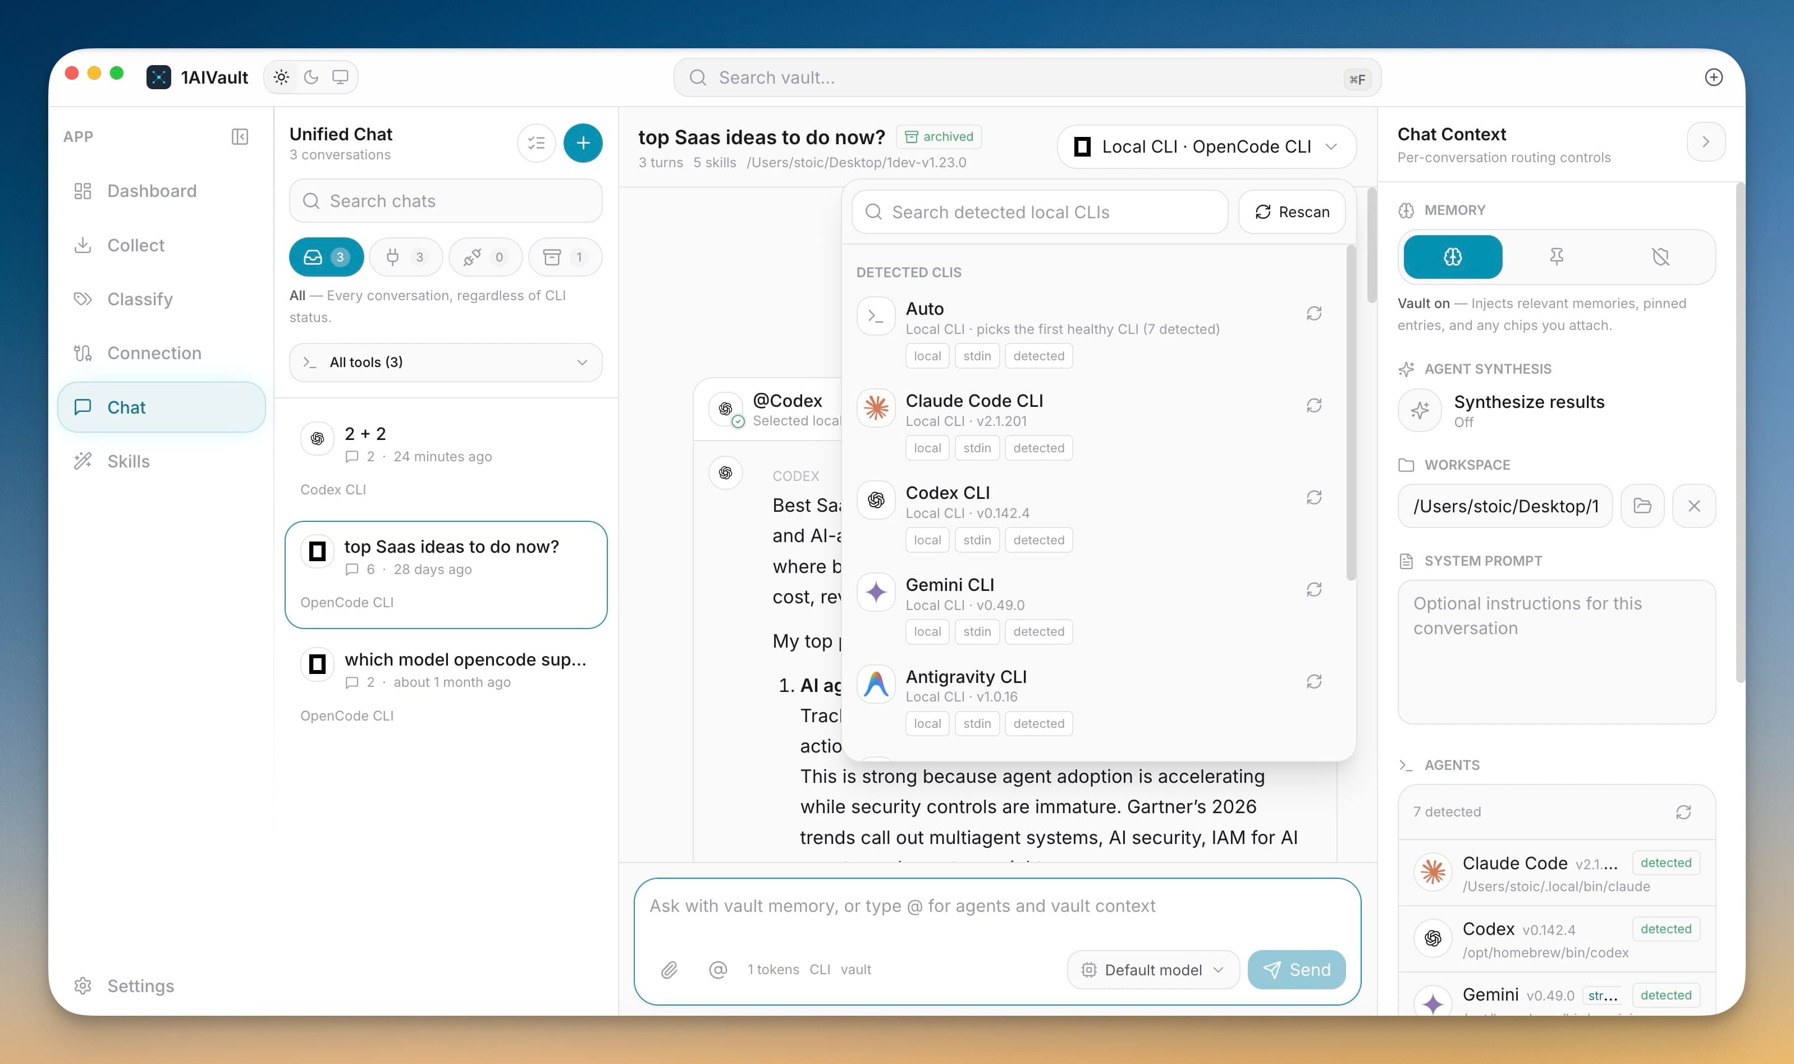
Task: Collapse the APP sidebar panel icon
Action: (240, 136)
